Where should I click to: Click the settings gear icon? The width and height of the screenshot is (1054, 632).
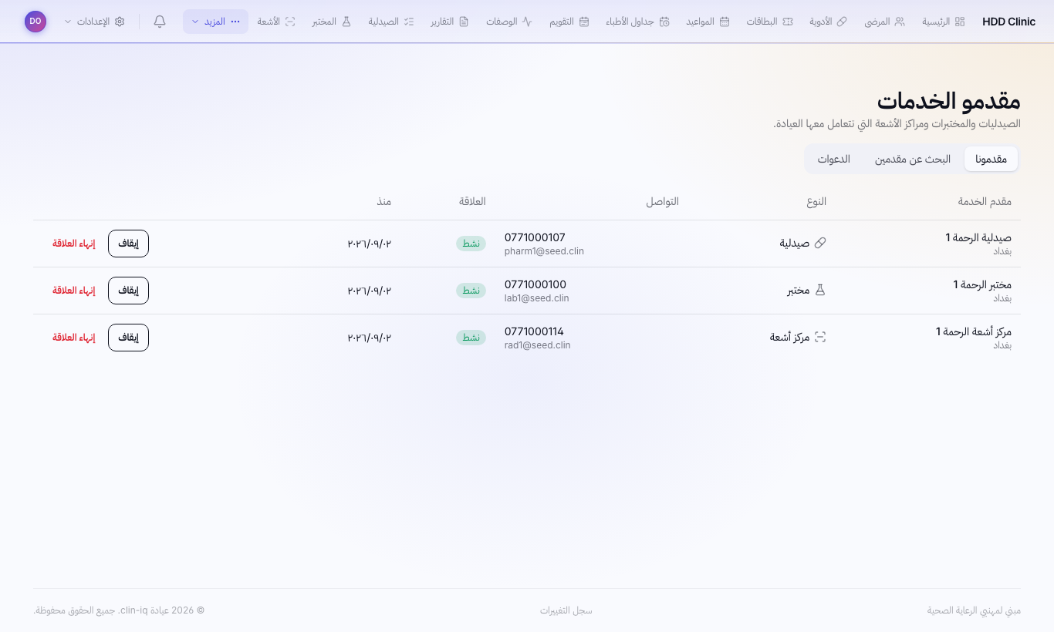[120, 22]
